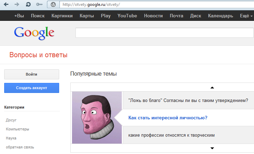Open "Как стать интересной личностью?" question
The image size is (254, 154).
(x=168, y=118)
